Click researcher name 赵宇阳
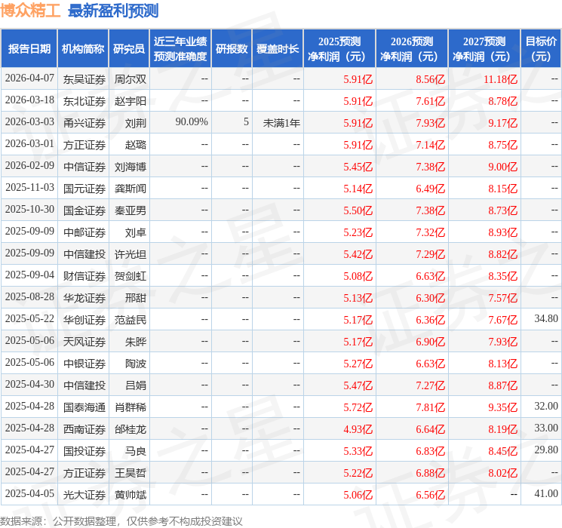The width and height of the screenshot is (562, 528). (x=130, y=101)
